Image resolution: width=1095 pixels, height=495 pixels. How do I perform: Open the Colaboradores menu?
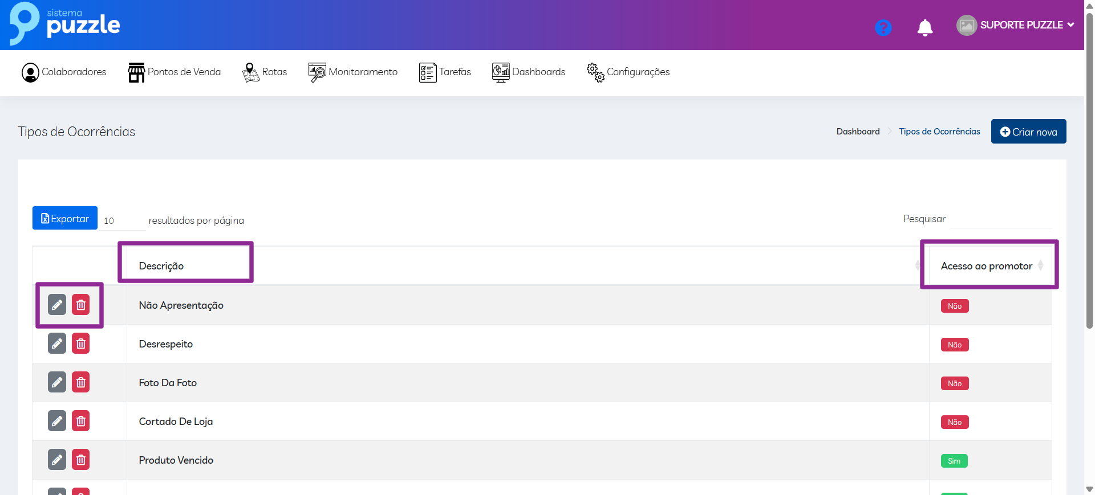[x=64, y=72]
